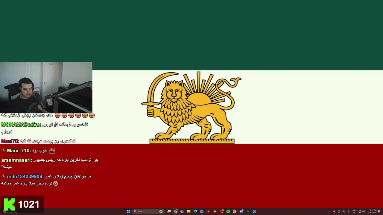Open the clock showing 5:12 PM

[x=372, y=211]
